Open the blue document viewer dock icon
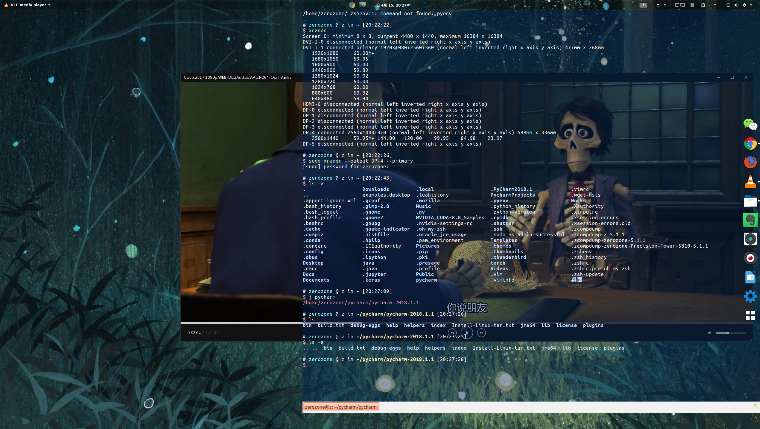760x429 pixels. [750, 277]
